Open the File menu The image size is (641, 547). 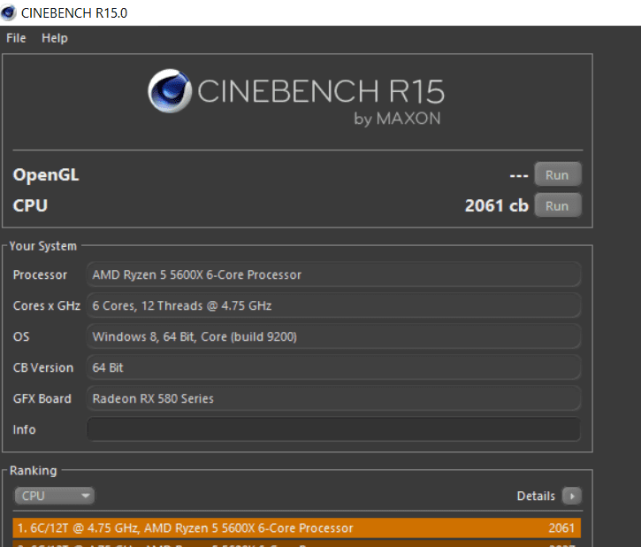click(16, 38)
